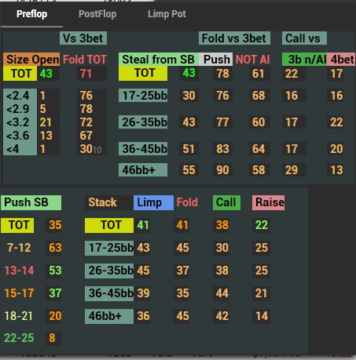Switch to the Preflop tab
356x360 pixels.
31,14
